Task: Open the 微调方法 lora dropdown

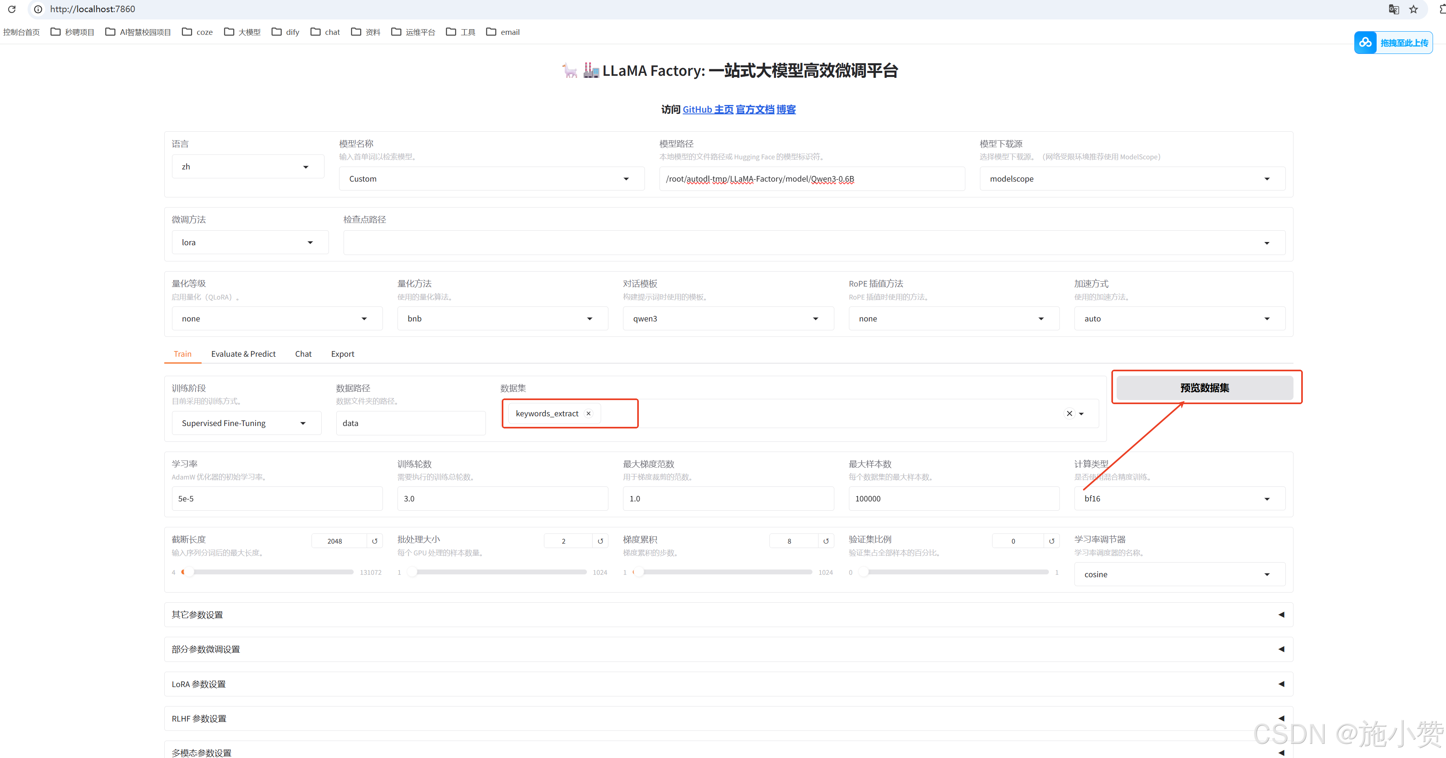Action: tap(250, 242)
